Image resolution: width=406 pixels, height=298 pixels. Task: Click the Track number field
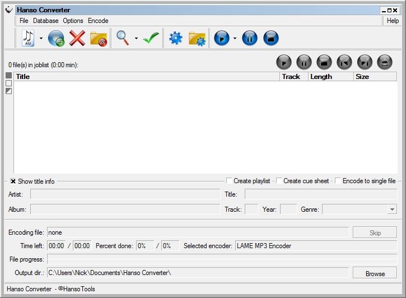pos(251,209)
